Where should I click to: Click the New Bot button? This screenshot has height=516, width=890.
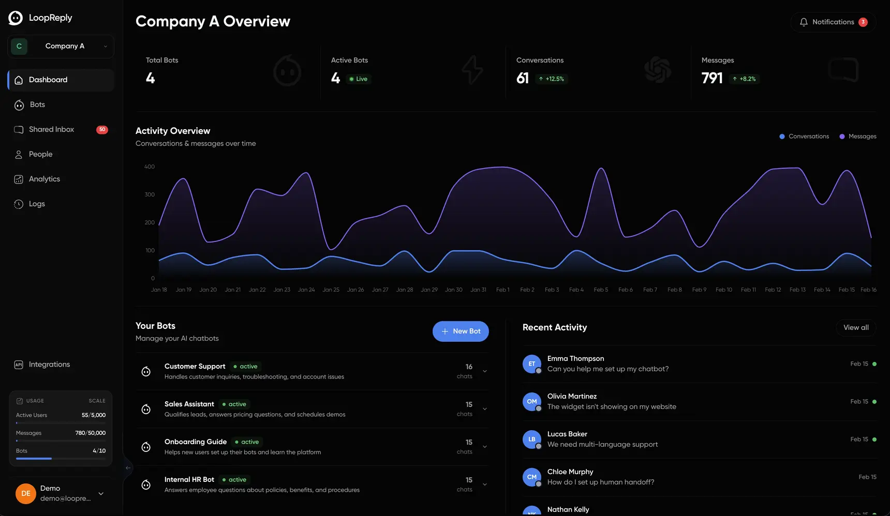click(461, 331)
